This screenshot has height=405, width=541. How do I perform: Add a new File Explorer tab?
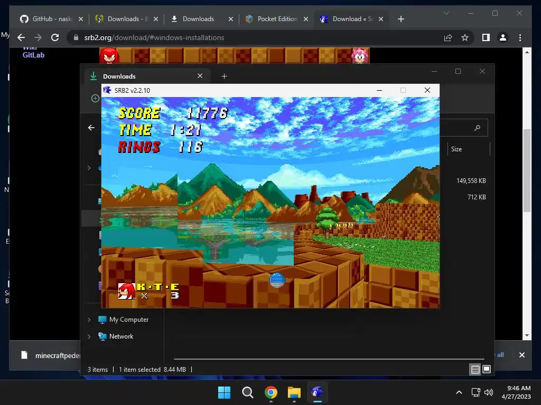pyautogui.click(x=224, y=76)
